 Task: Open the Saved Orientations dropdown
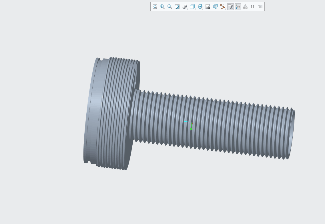[x=200, y=7]
